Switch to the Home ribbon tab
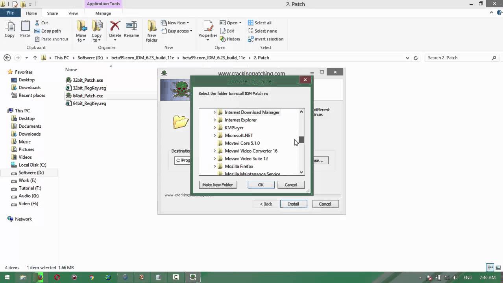This screenshot has width=503, height=283. click(31, 13)
